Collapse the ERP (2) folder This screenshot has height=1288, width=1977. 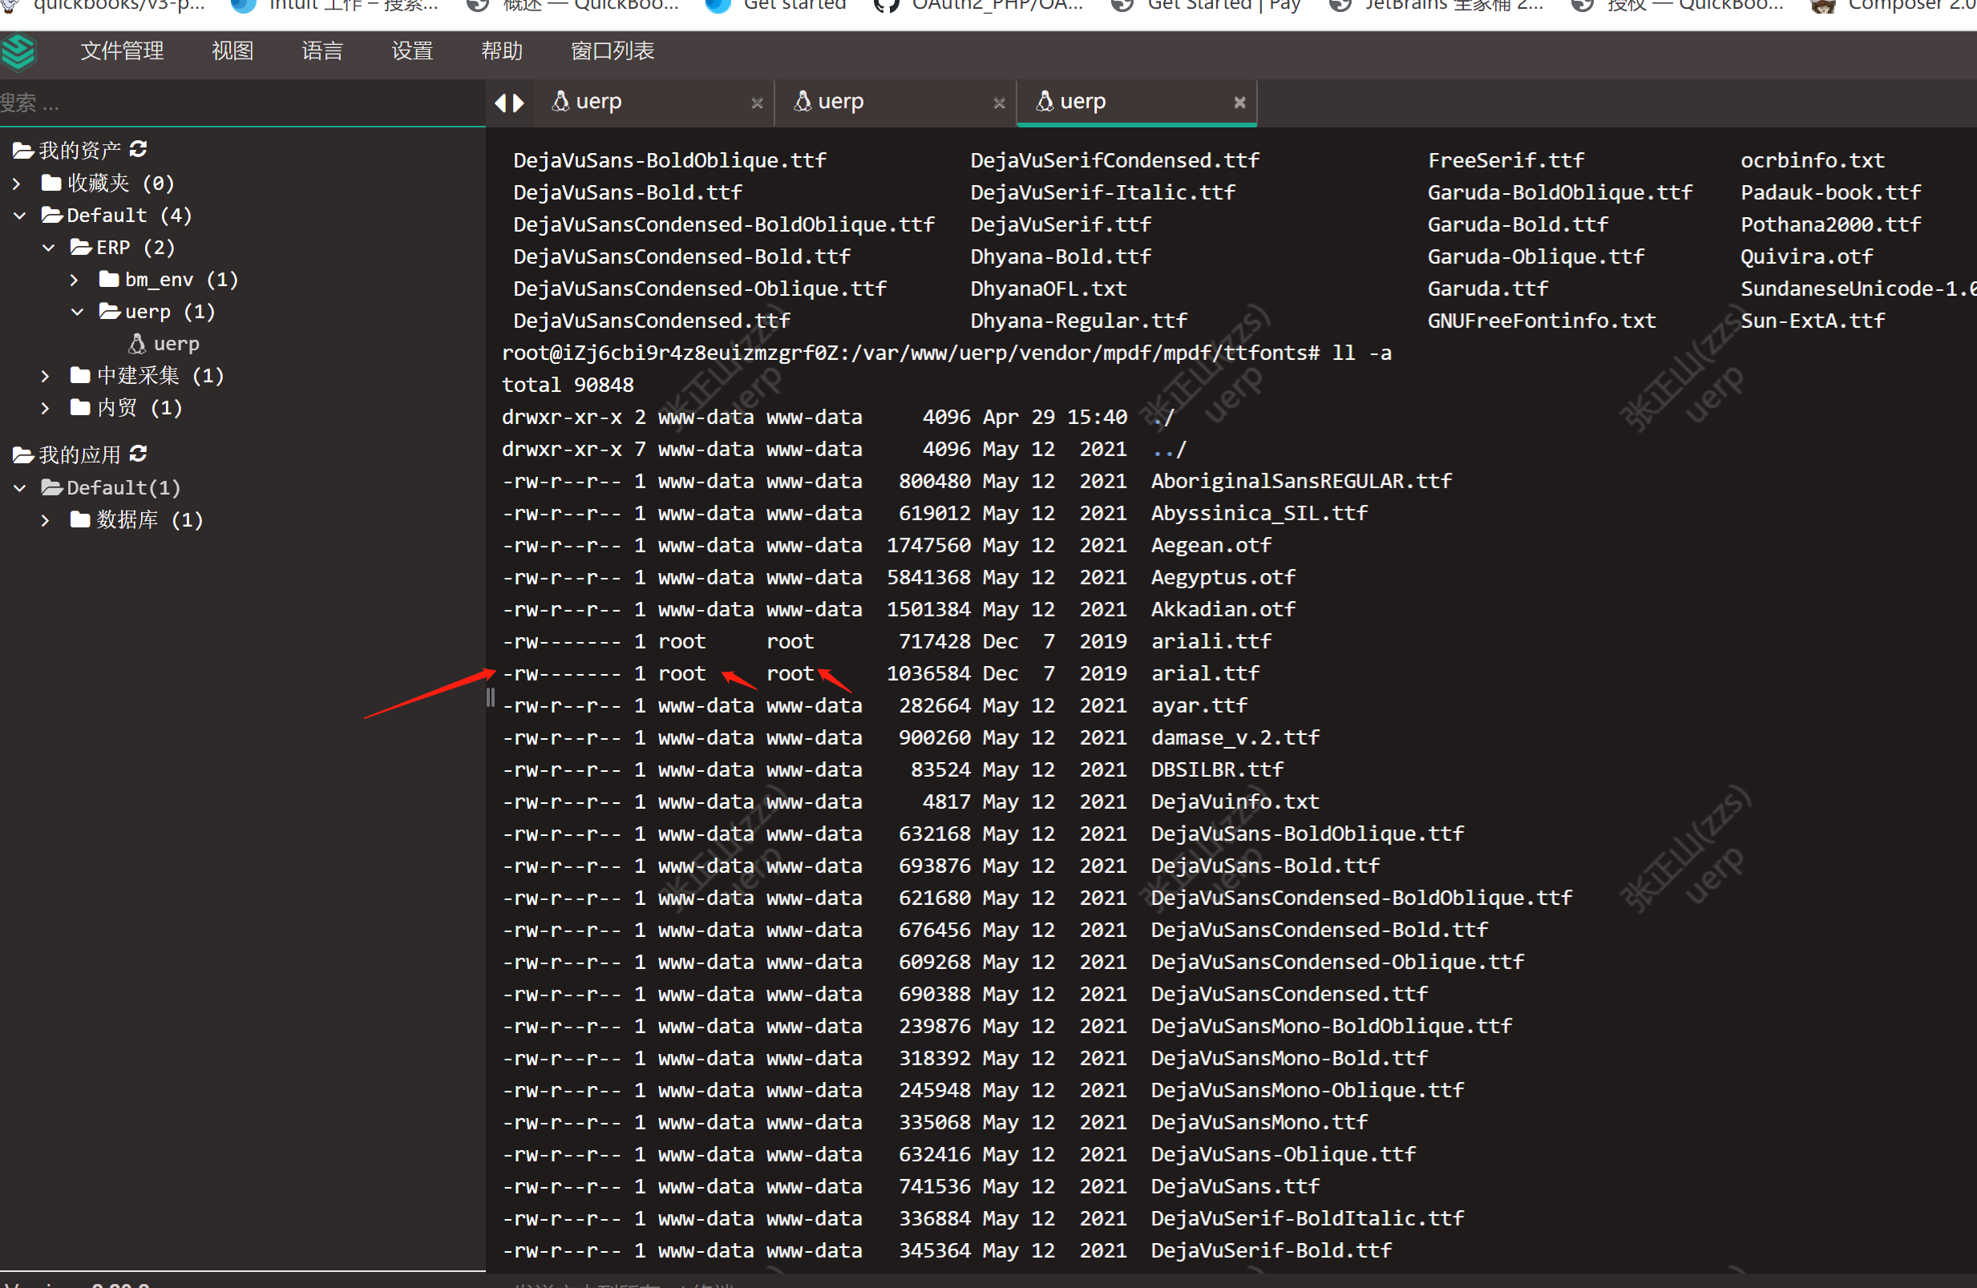48,248
